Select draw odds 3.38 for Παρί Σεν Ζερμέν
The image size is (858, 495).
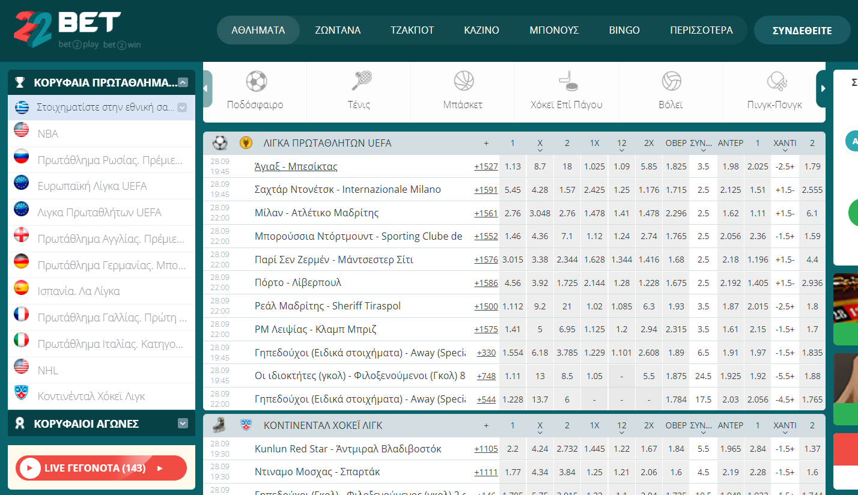540,260
